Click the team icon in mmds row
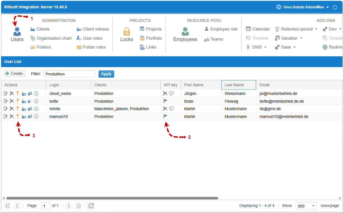The image size is (344, 213). 30,109
